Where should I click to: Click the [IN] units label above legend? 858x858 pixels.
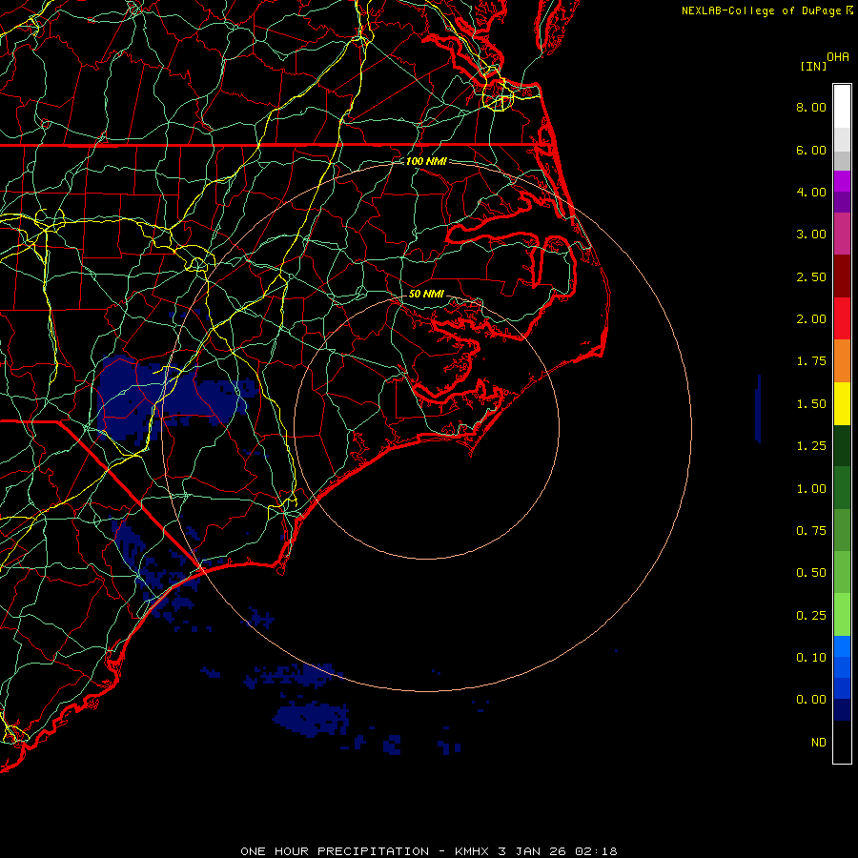(813, 66)
